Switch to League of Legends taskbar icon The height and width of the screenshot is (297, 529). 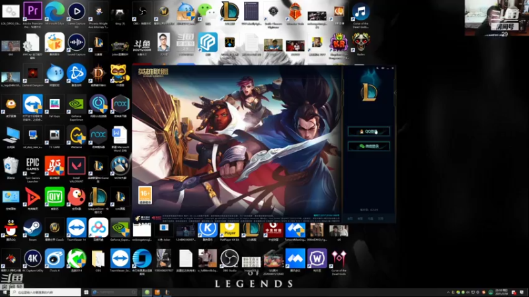[x=167, y=292]
